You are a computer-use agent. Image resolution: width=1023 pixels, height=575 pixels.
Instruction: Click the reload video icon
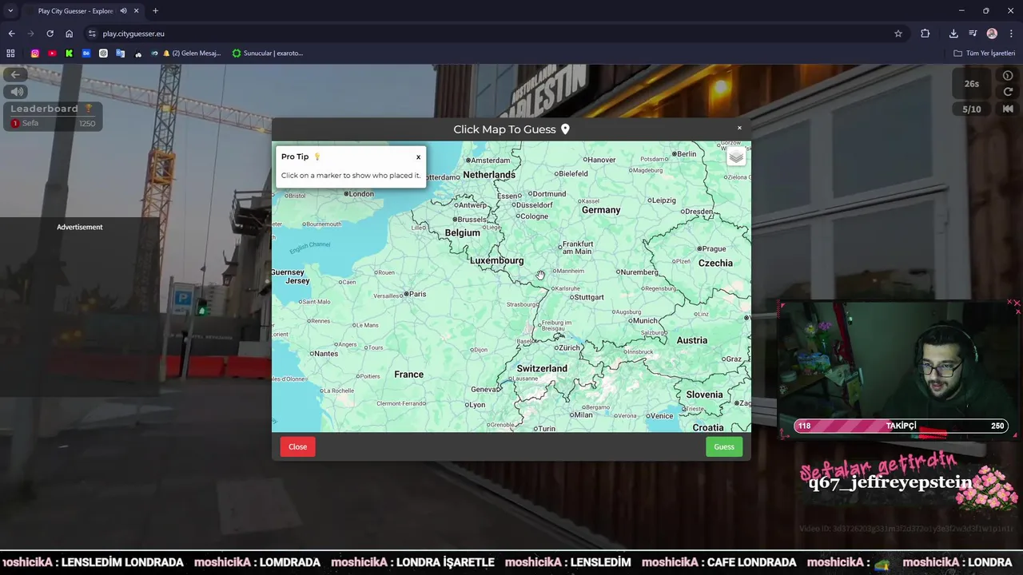(x=1008, y=92)
